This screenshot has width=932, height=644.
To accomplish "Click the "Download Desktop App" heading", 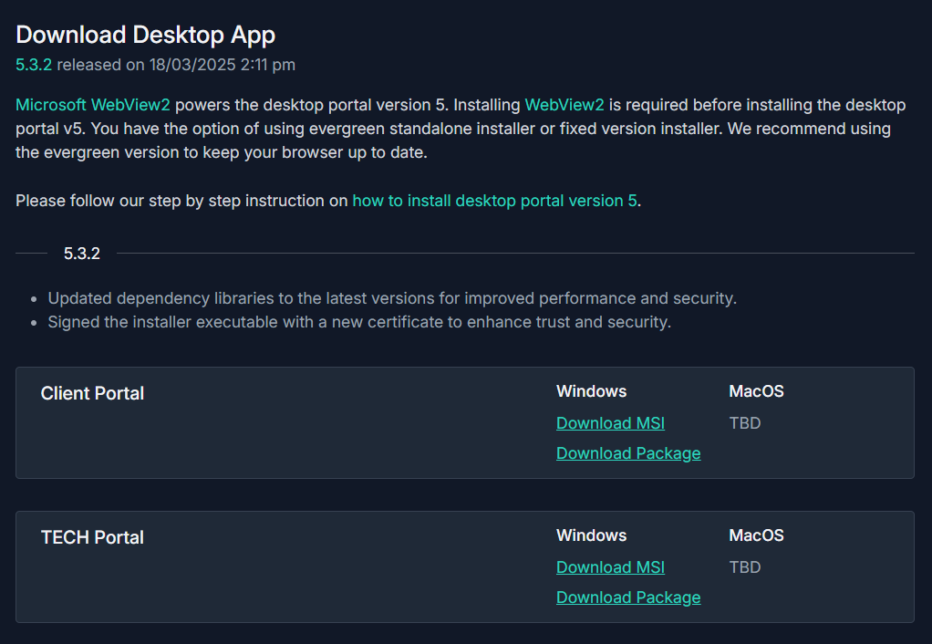I will [145, 35].
